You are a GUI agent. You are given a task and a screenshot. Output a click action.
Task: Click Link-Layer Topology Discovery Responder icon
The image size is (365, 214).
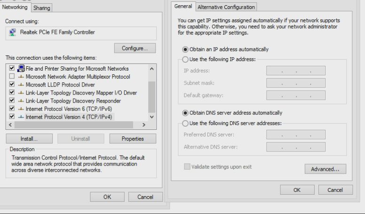21,101
